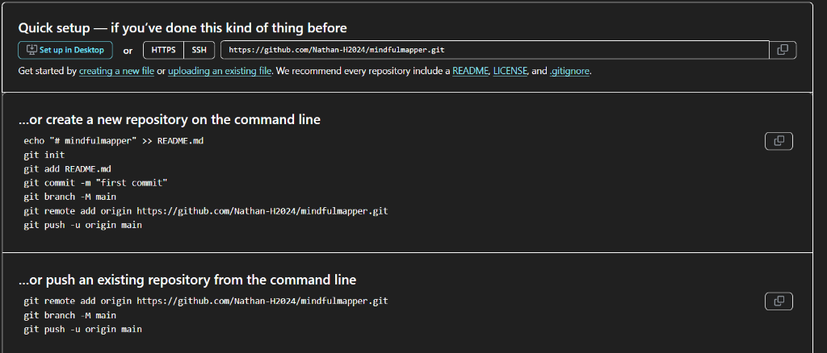Click the echo "# mindfulmapper" command line
This screenshot has width=827, height=353.
(113, 140)
